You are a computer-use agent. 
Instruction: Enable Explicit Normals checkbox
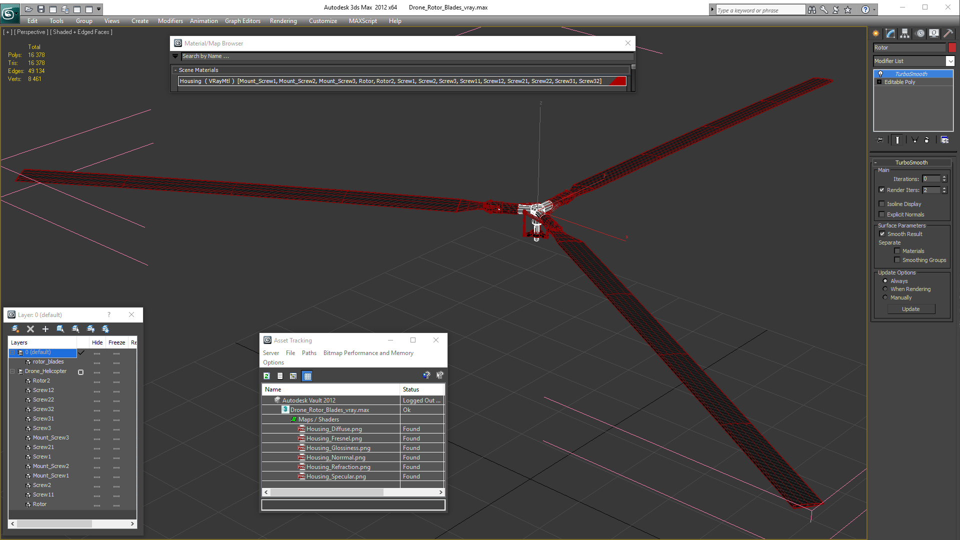point(882,214)
